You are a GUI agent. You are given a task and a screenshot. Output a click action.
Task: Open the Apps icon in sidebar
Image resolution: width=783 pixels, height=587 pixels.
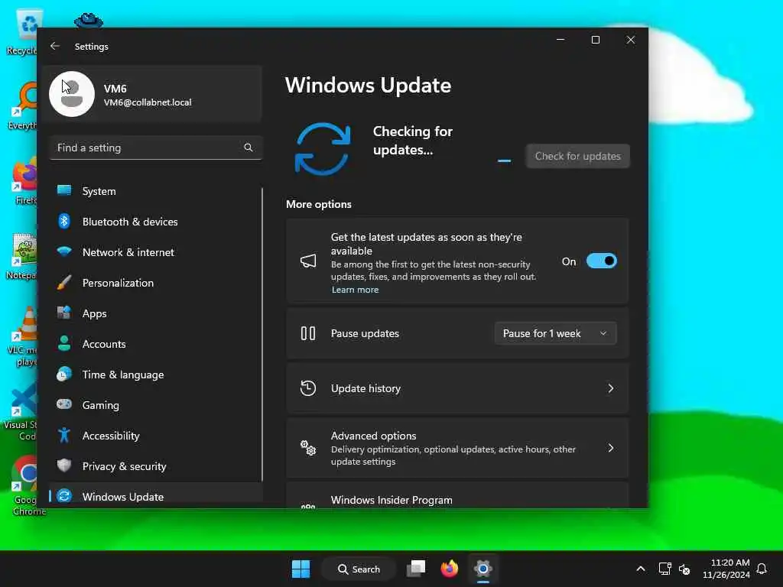(x=64, y=313)
